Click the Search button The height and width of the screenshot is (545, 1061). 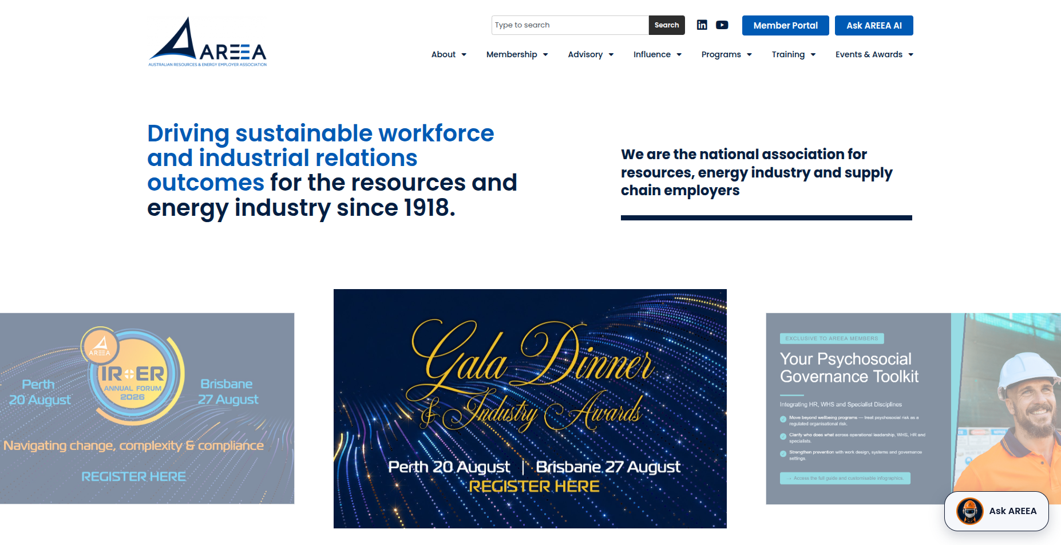click(667, 25)
